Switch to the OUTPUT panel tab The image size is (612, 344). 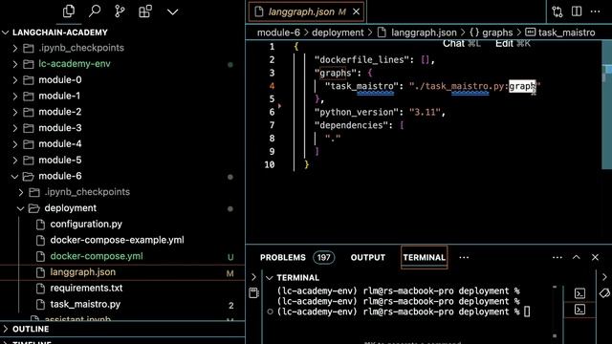[367, 257]
